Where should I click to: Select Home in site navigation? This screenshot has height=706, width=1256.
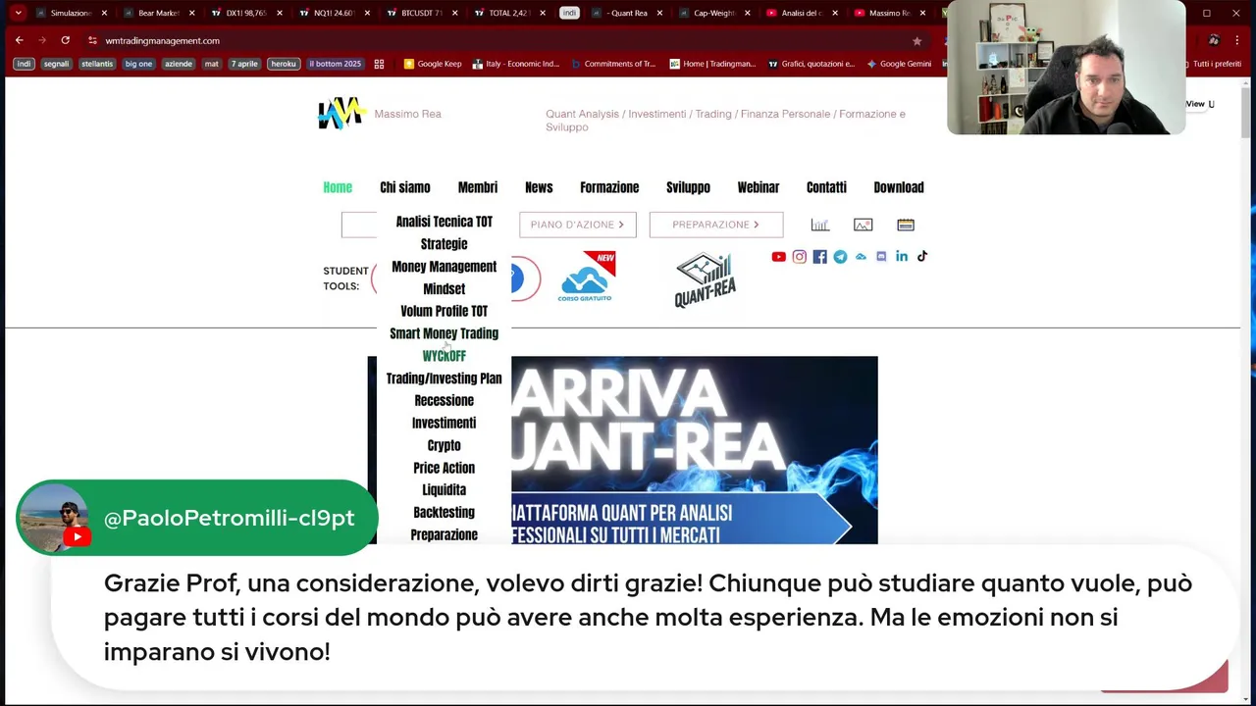[x=338, y=187]
